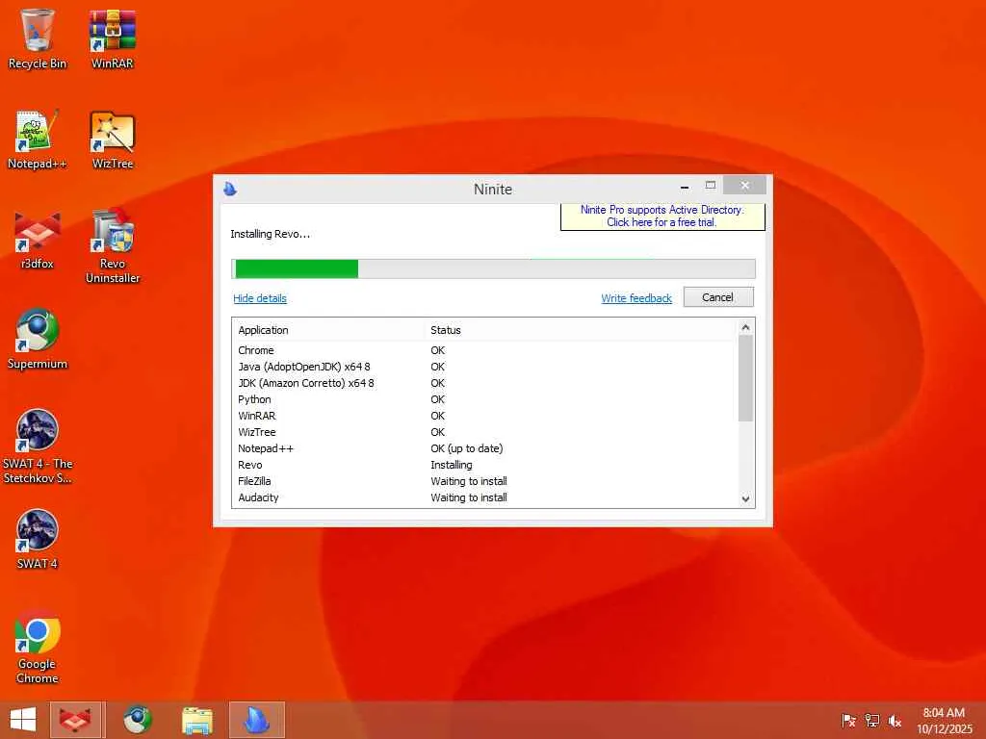Click 'Waiting to install' status for FileZilla

(469, 481)
